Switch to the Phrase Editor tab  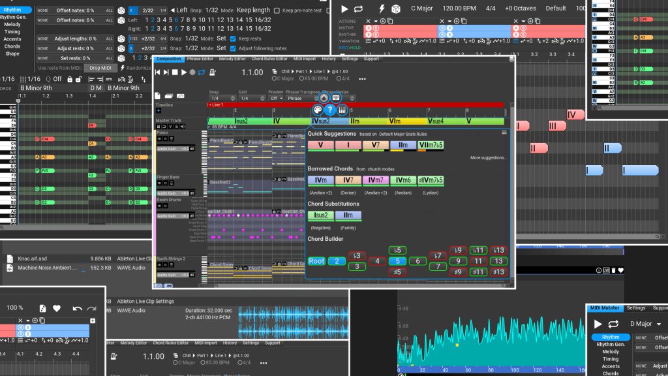pos(200,58)
